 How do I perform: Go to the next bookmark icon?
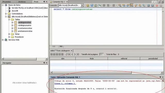(140, 5)
